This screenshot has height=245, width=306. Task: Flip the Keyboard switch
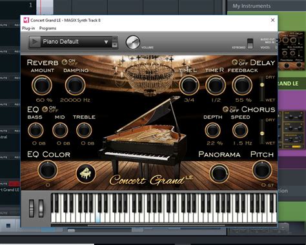[250, 44]
